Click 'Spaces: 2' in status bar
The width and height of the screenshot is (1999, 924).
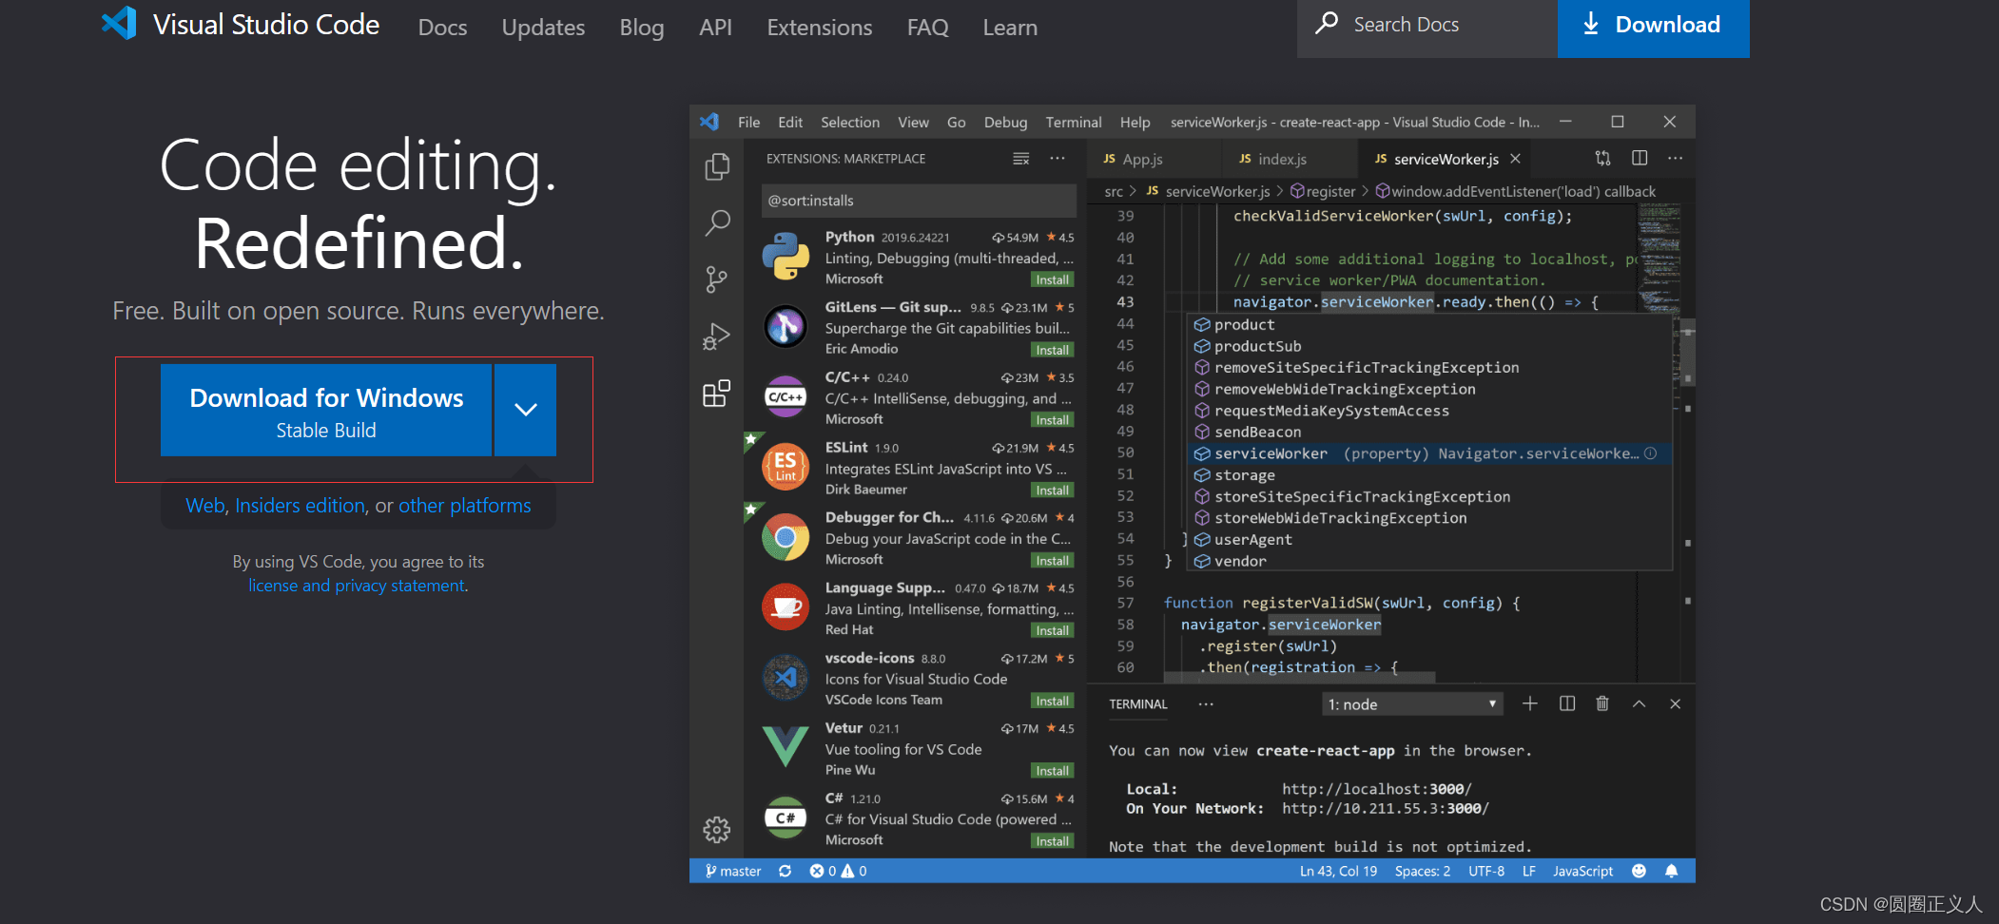pyautogui.click(x=1423, y=871)
